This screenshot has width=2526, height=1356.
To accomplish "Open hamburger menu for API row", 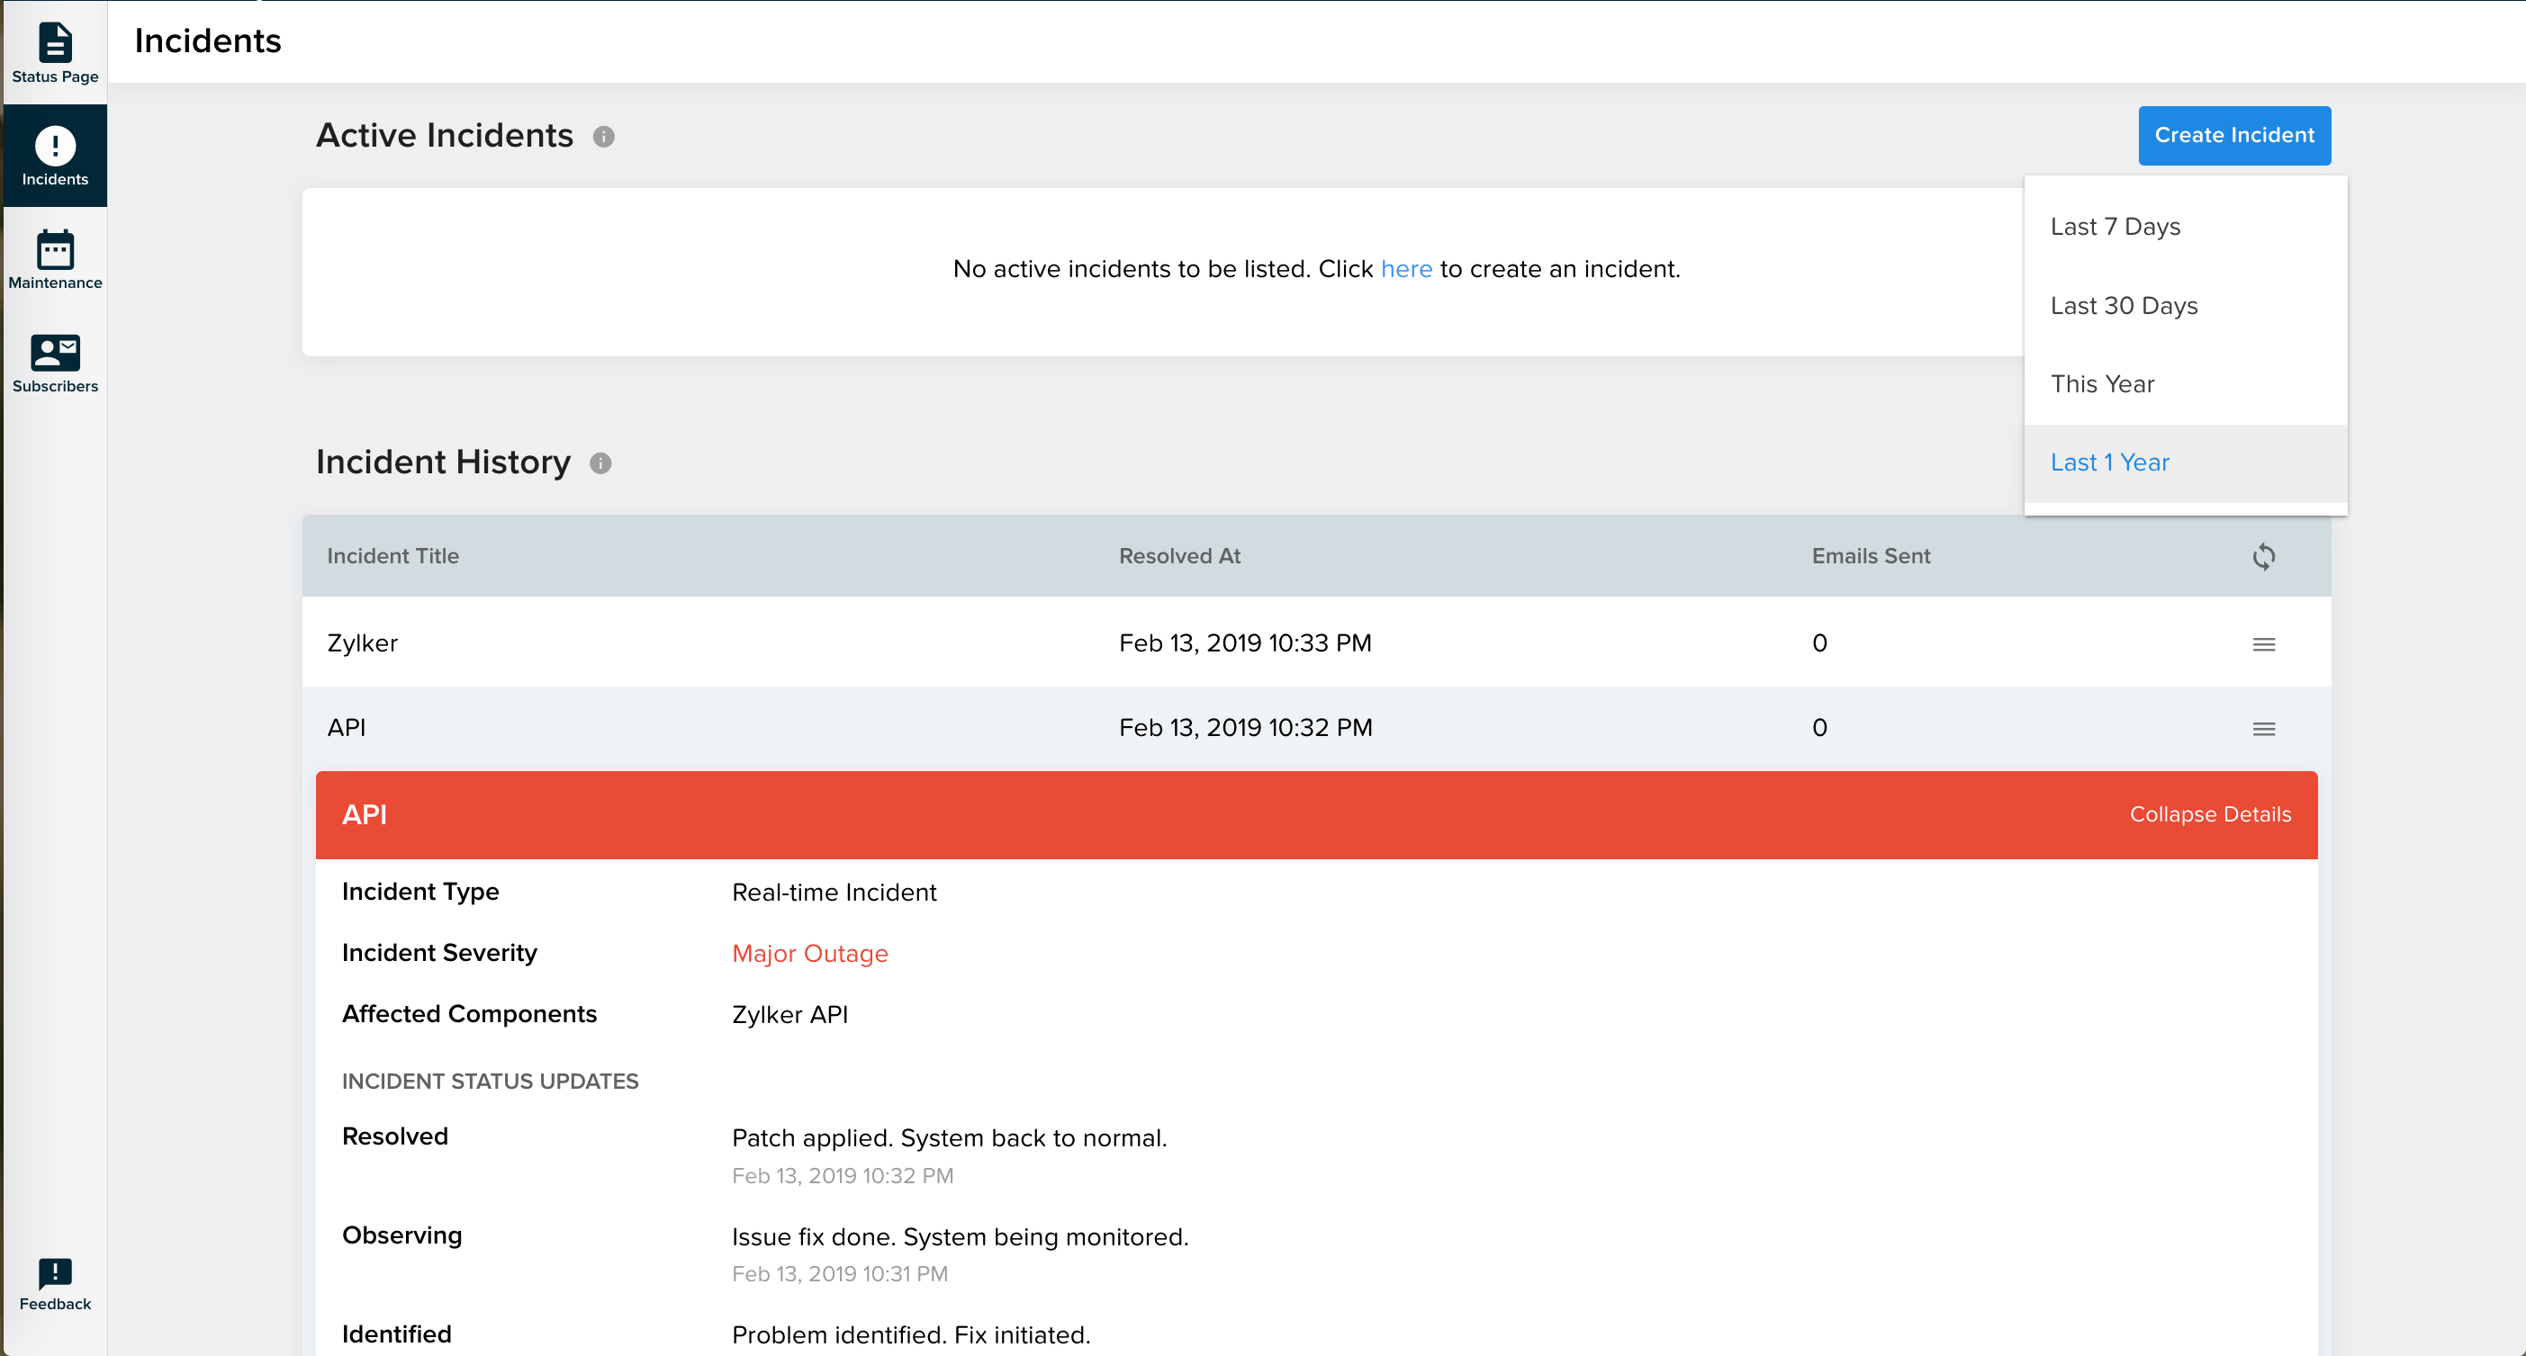I will click(x=2263, y=728).
